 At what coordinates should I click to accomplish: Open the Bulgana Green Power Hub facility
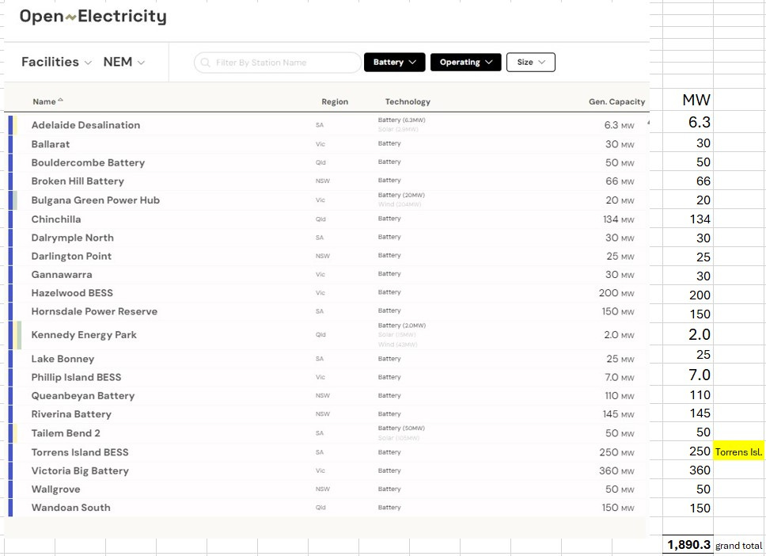click(95, 200)
